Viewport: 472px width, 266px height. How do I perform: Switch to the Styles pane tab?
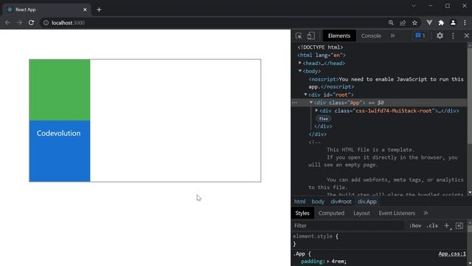click(x=302, y=214)
